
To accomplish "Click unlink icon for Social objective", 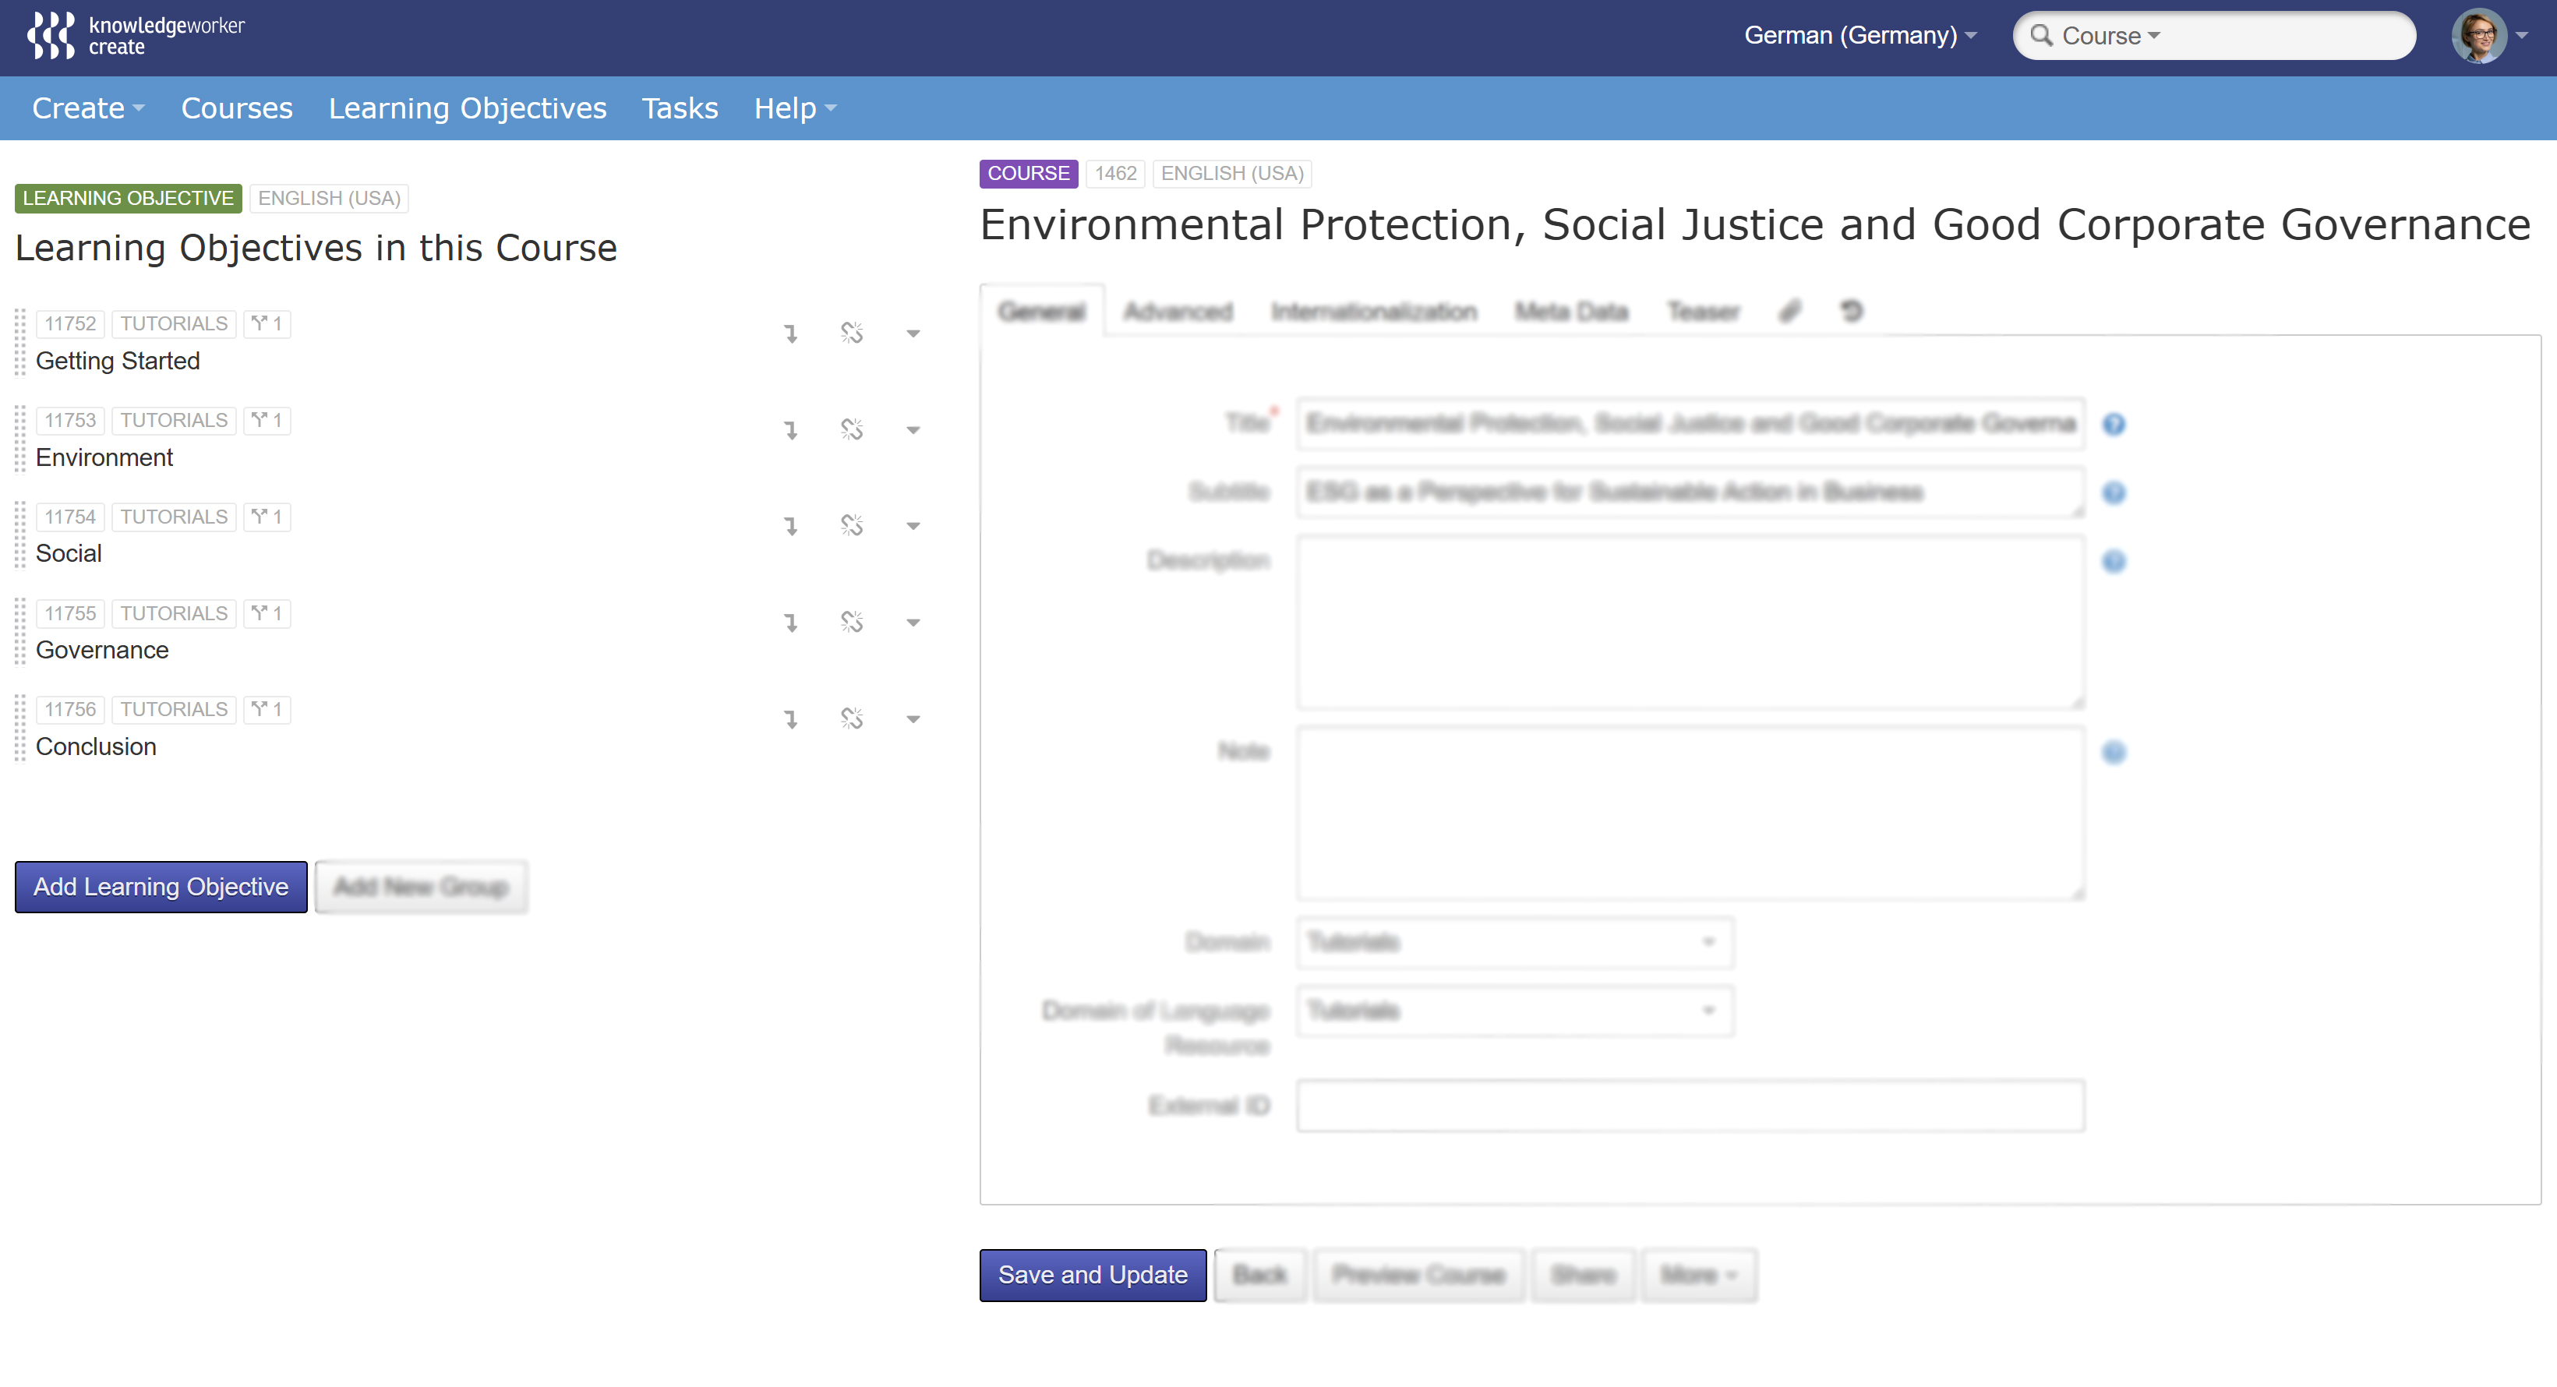I will click(852, 526).
